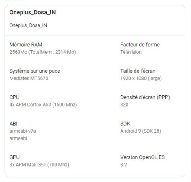191x182 pixels.
Task: Click the Version OpenGL ES label
Action: coord(143,157)
